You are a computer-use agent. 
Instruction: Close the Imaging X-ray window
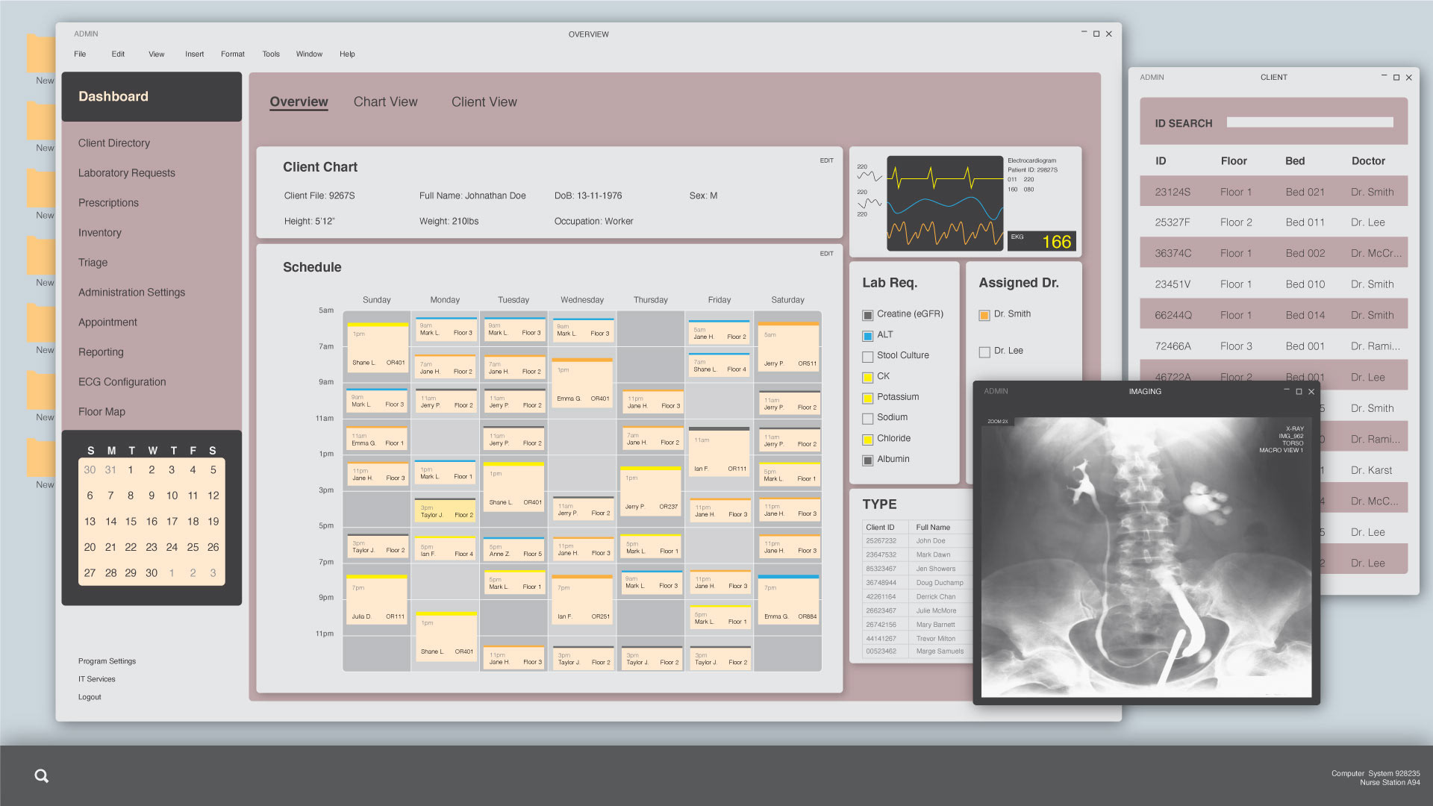pyautogui.click(x=1311, y=391)
